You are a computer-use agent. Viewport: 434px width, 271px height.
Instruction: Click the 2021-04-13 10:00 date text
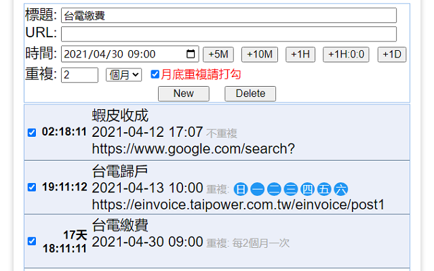click(147, 188)
